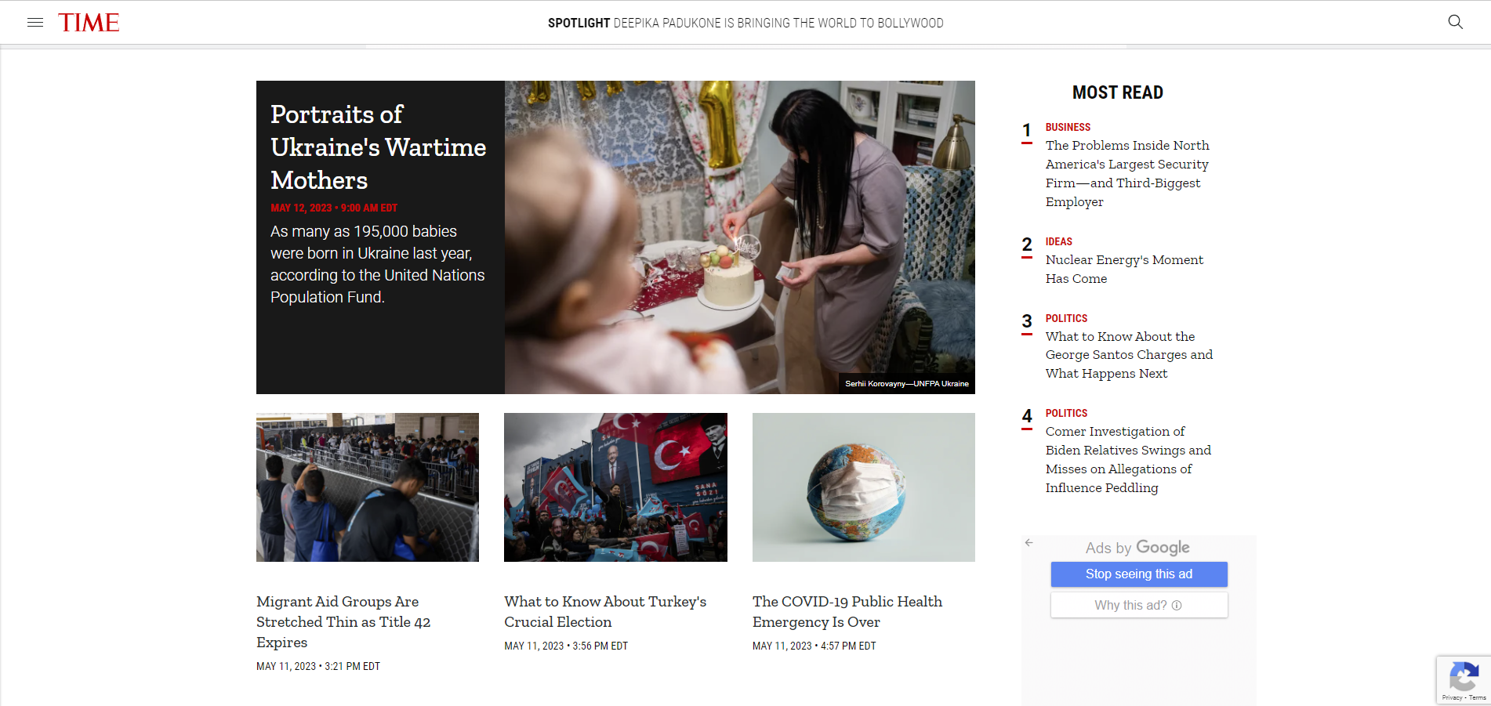Click the ad back arrow icon
Screen dimensions: 1491x706
tap(1029, 542)
